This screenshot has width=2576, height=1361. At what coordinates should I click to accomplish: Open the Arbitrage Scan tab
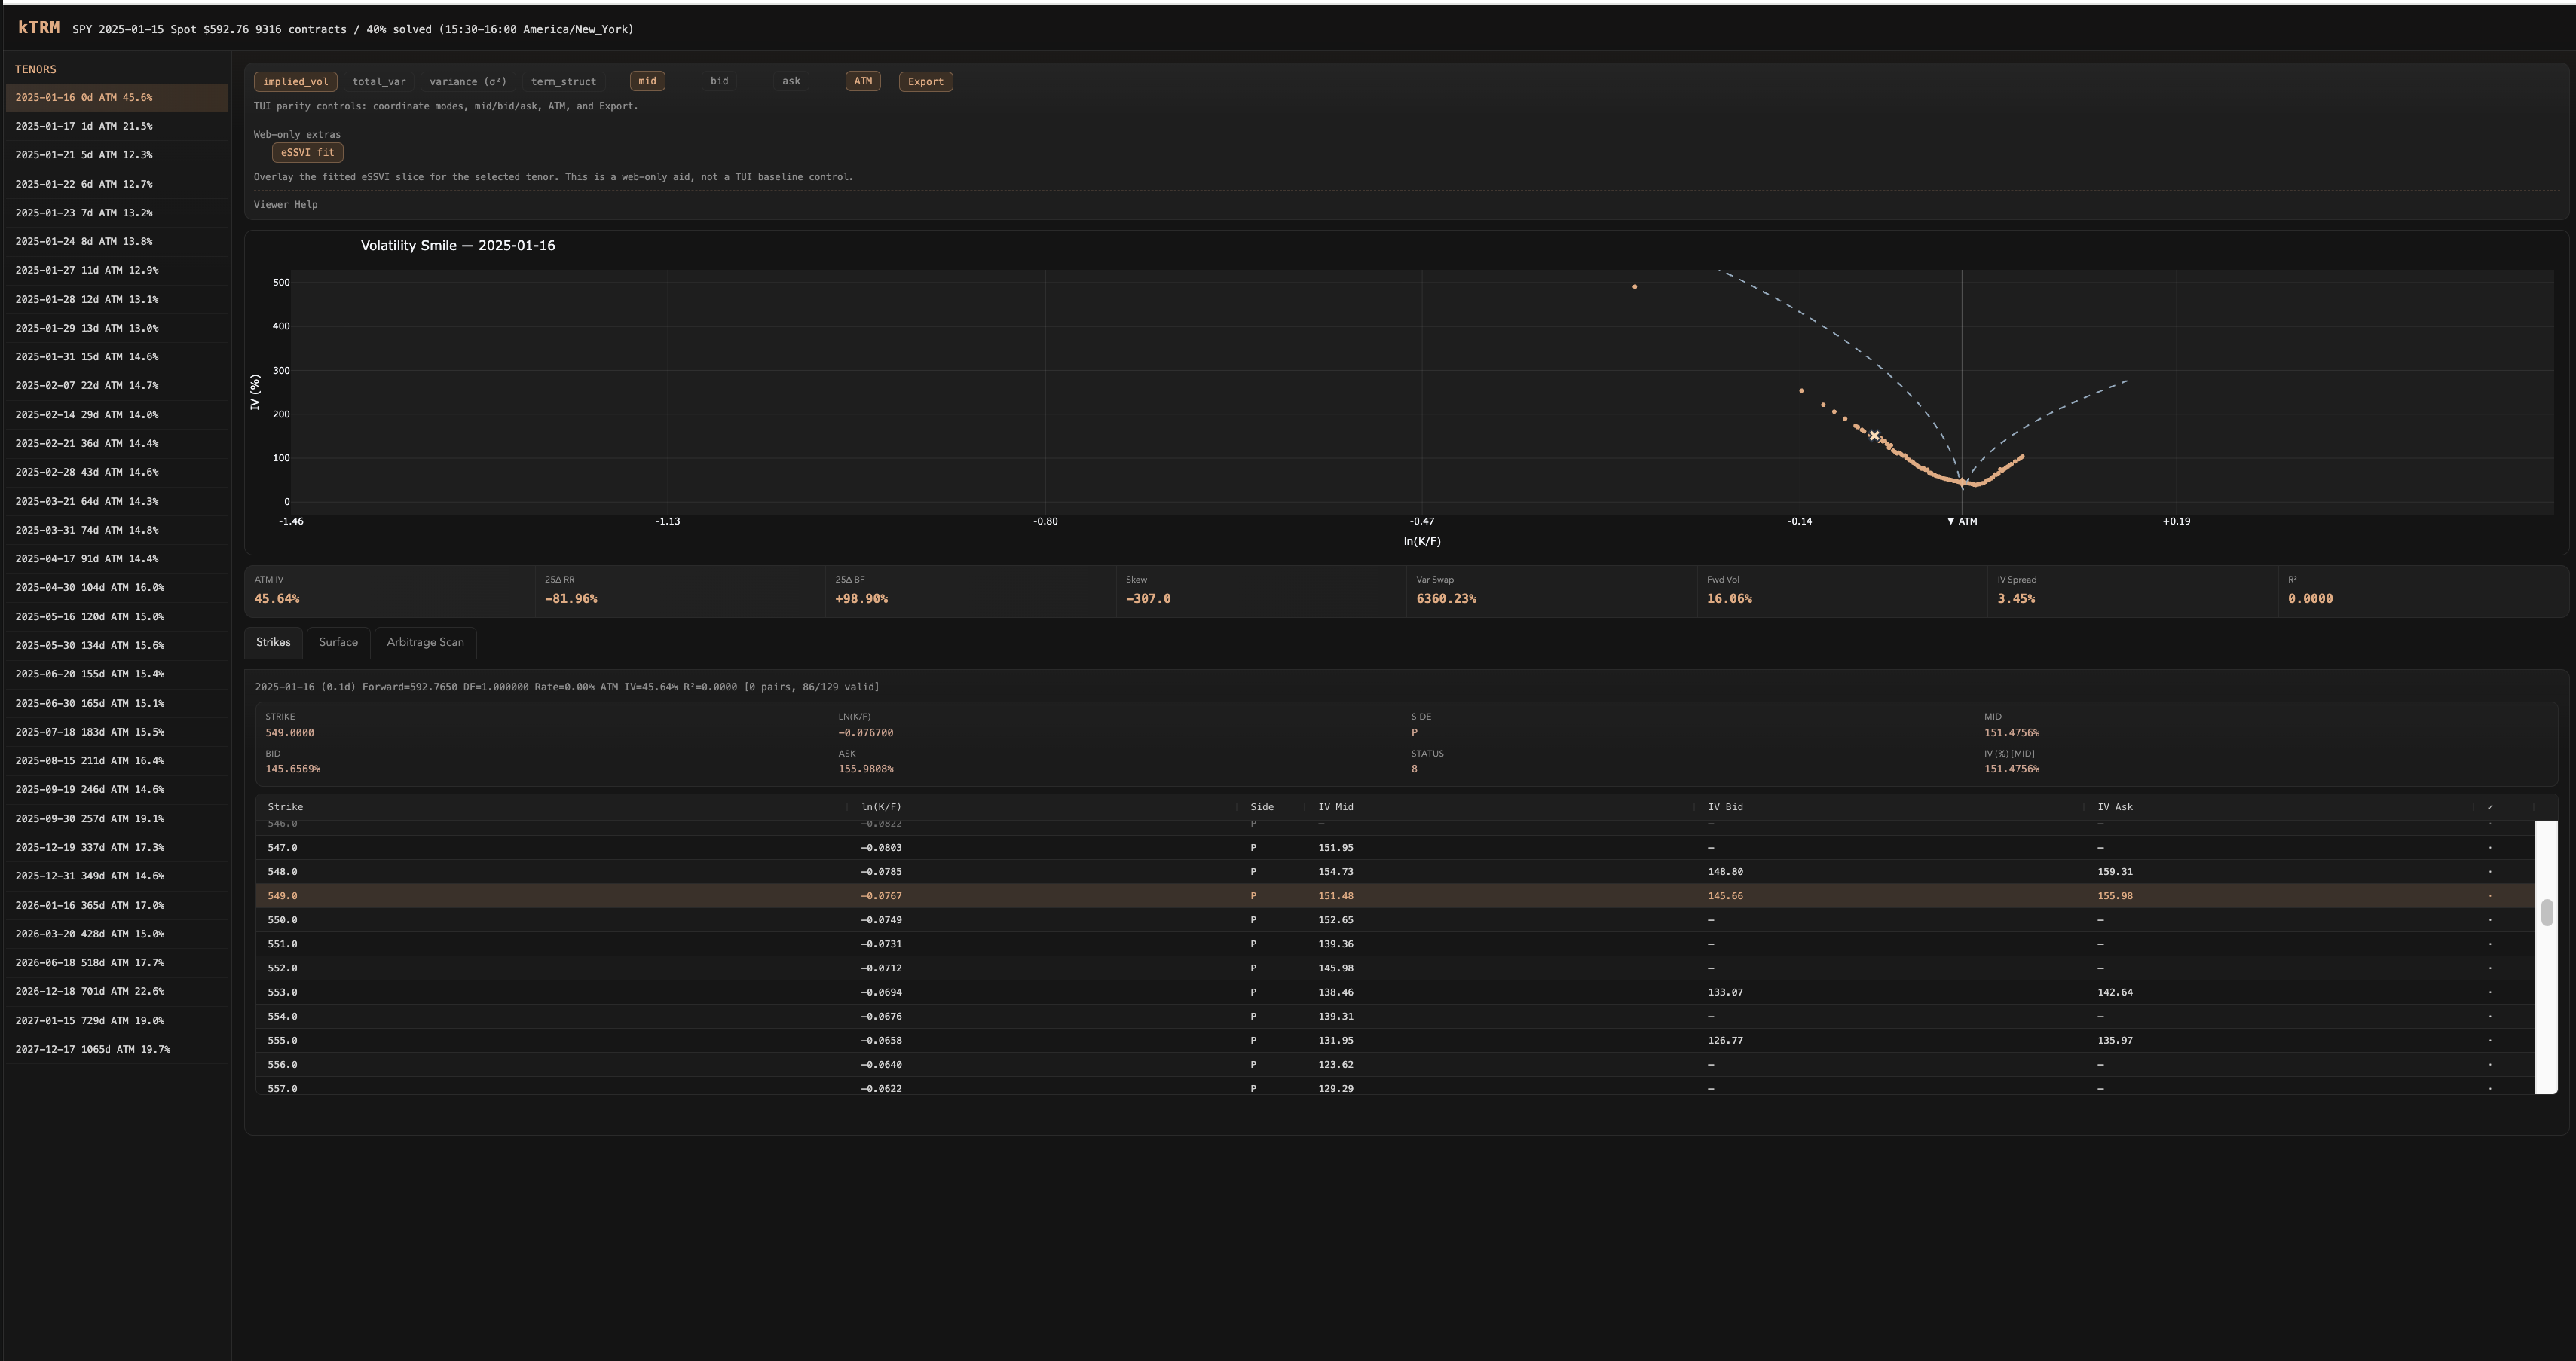click(x=425, y=642)
